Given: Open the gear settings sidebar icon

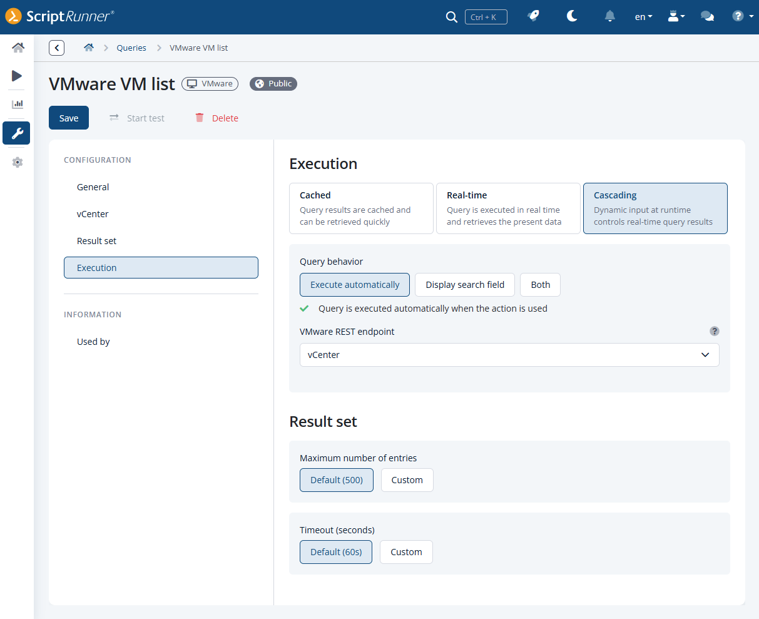Looking at the screenshot, I should coord(18,162).
